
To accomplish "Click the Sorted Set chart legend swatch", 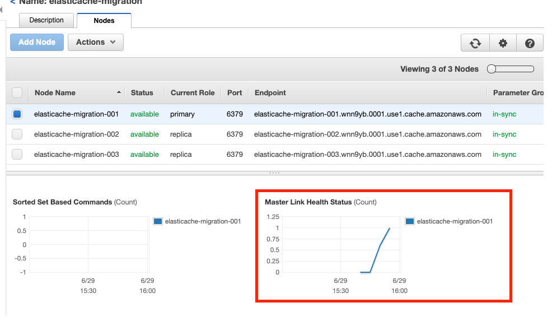I will click(x=158, y=221).
